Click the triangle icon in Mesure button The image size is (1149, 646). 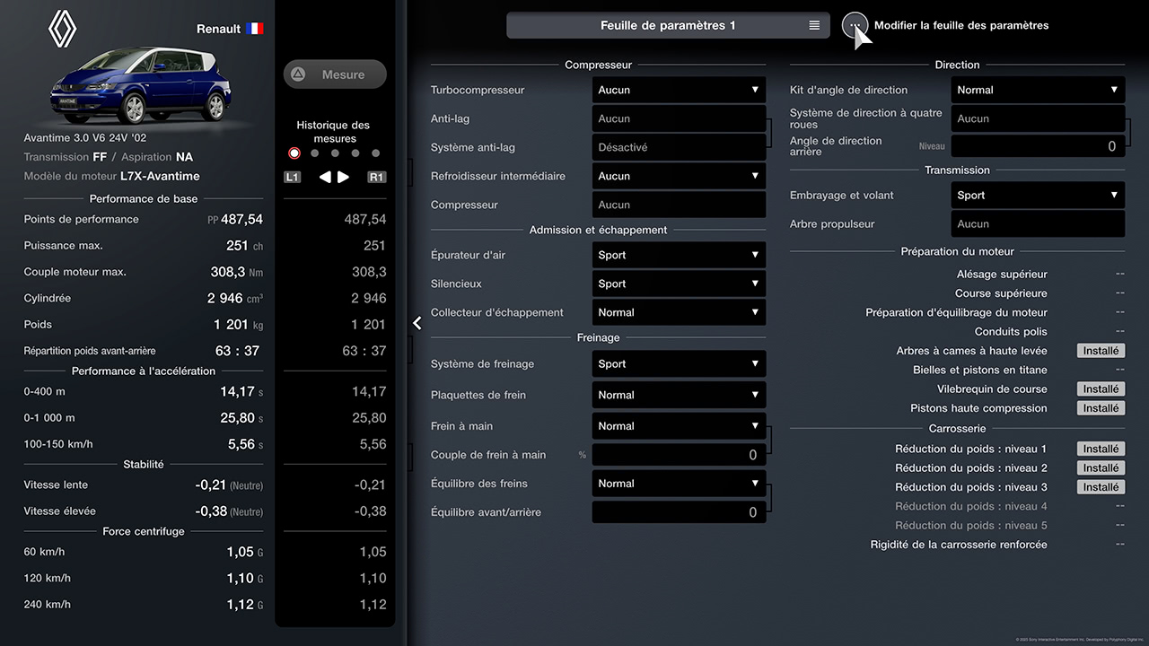click(x=299, y=74)
